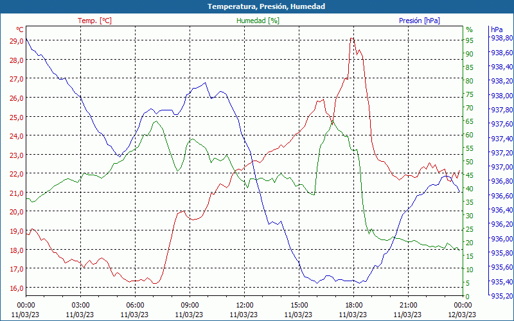Click the "938,20" pressure axis value
514x321 pixels.
tap(502, 81)
